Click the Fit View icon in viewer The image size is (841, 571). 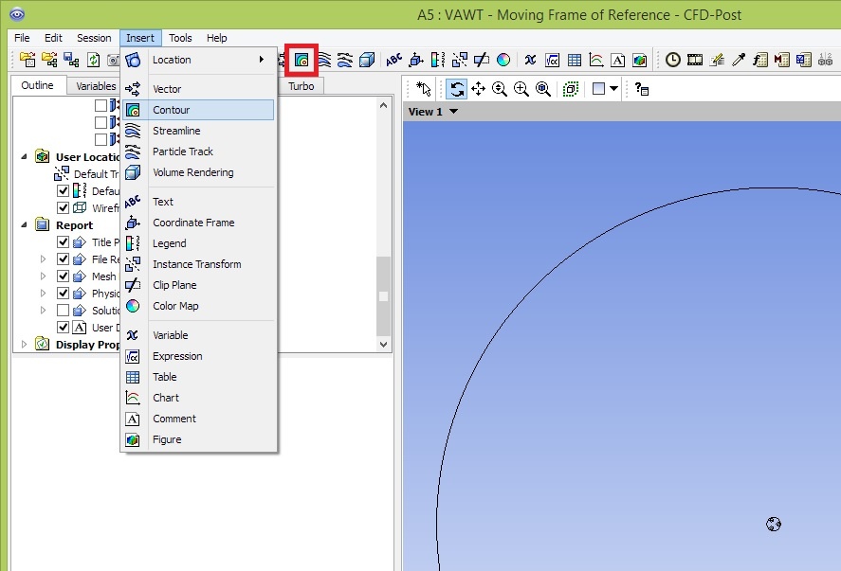click(542, 89)
